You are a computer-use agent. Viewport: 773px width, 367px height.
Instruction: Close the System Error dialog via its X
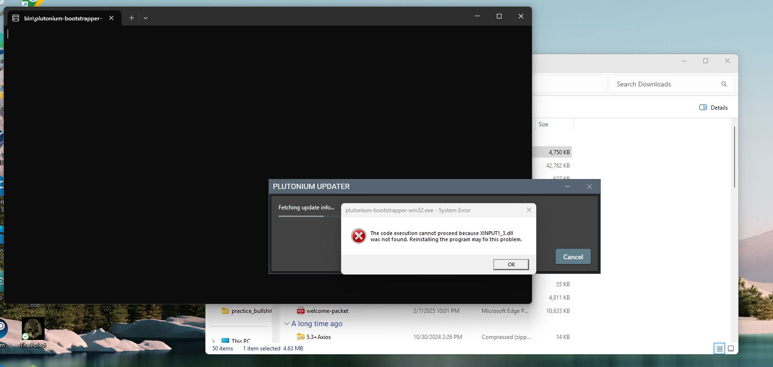point(529,210)
